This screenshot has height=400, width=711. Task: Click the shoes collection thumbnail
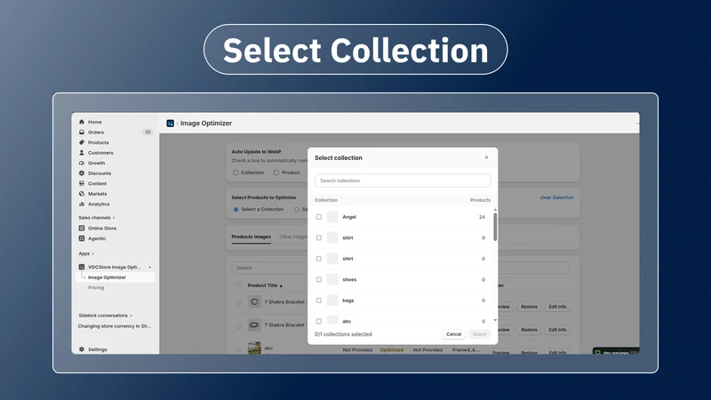[x=332, y=279]
